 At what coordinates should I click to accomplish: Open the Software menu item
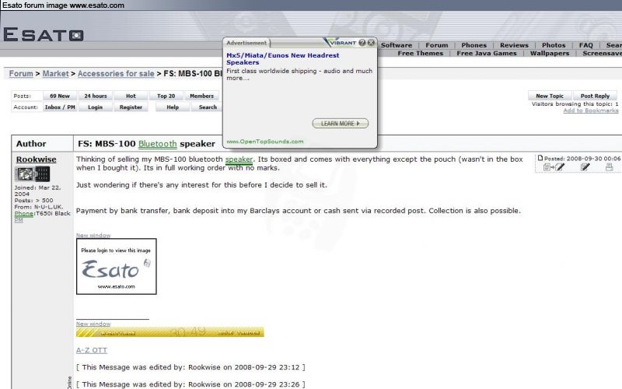pos(397,45)
